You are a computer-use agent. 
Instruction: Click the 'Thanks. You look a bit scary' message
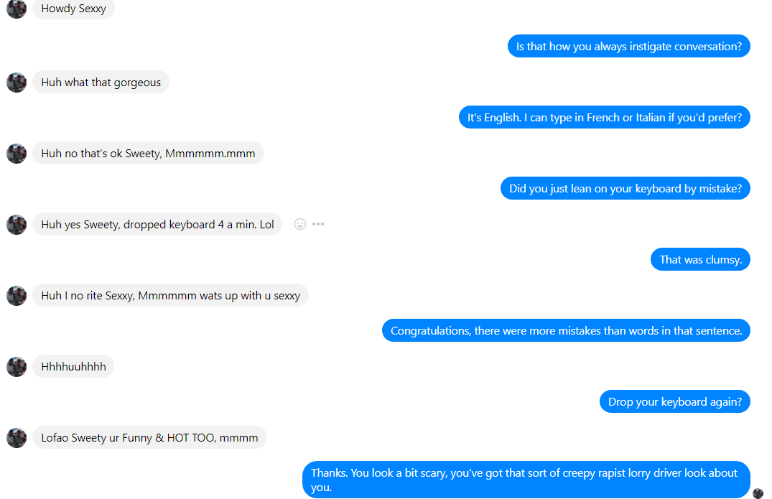click(x=526, y=480)
